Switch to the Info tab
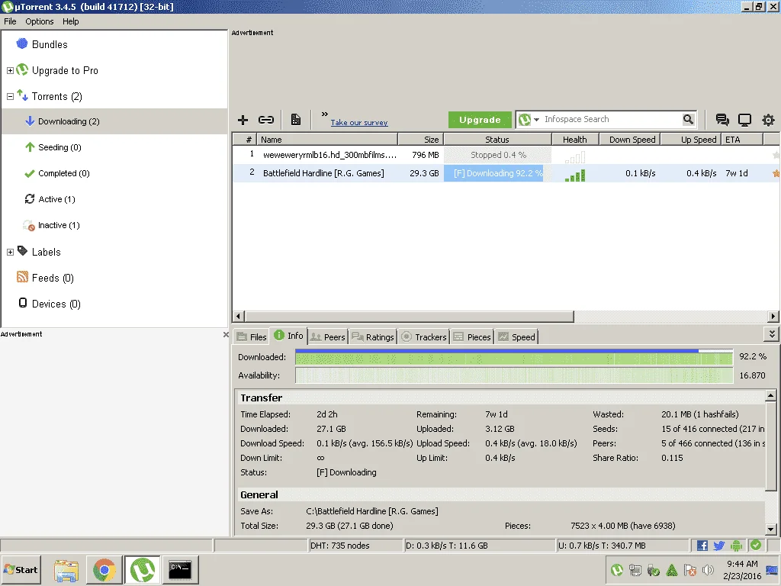781x586 pixels. pyautogui.click(x=289, y=336)
